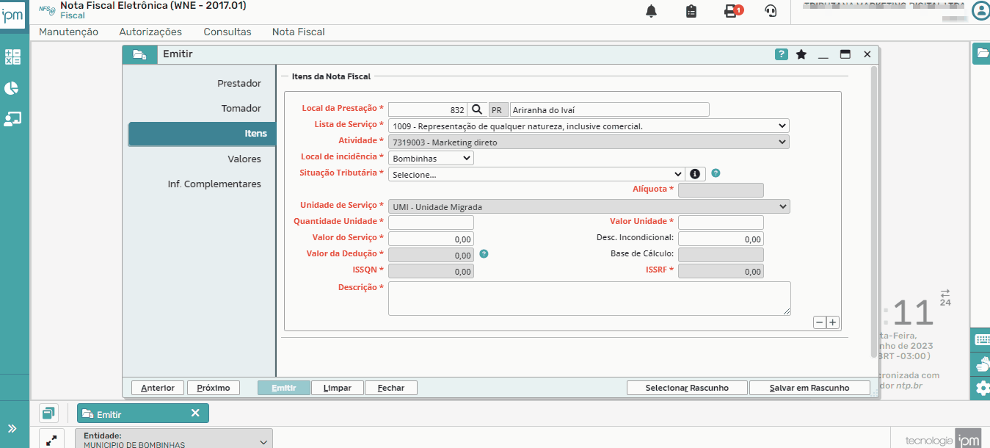Viewport: 990px width, 448px height.
Task: Open the window list icon in taskbar
Action: [x=49, y=413]
